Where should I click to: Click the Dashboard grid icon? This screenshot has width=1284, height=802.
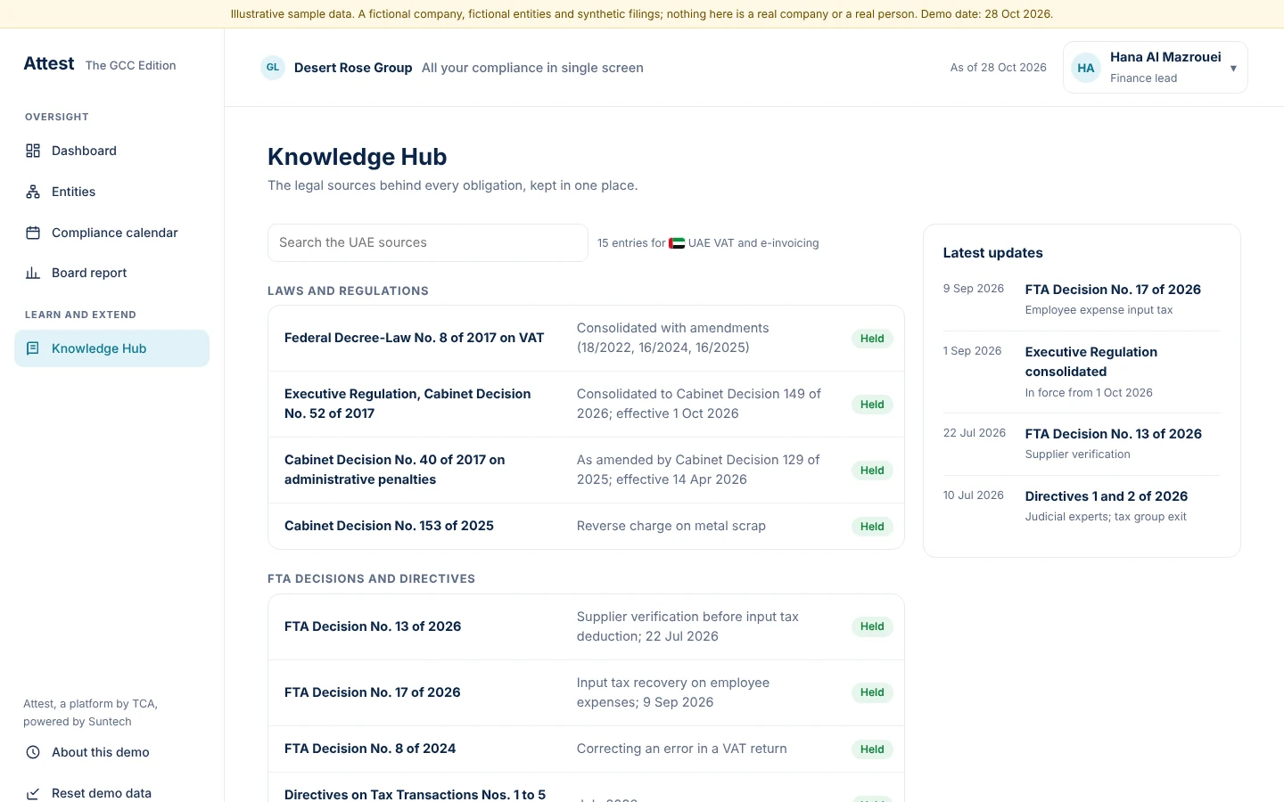point(33,151)
